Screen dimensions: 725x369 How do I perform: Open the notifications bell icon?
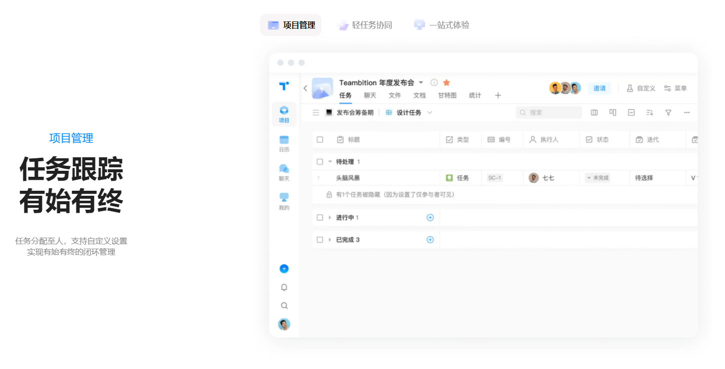pyautogui.click(x=284, y=288)
